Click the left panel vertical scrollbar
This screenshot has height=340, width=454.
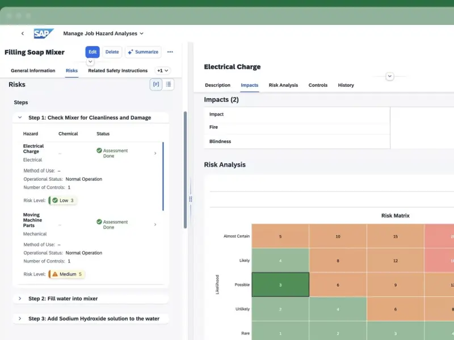click(x=185, y=170)
